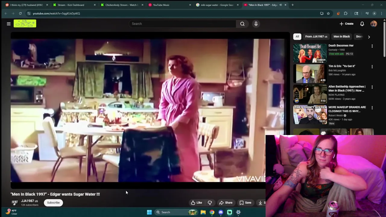Open Alien Battleship Approaches thumbnail
386x217 pixels.
pyautogui.click(x=310, y=94)
